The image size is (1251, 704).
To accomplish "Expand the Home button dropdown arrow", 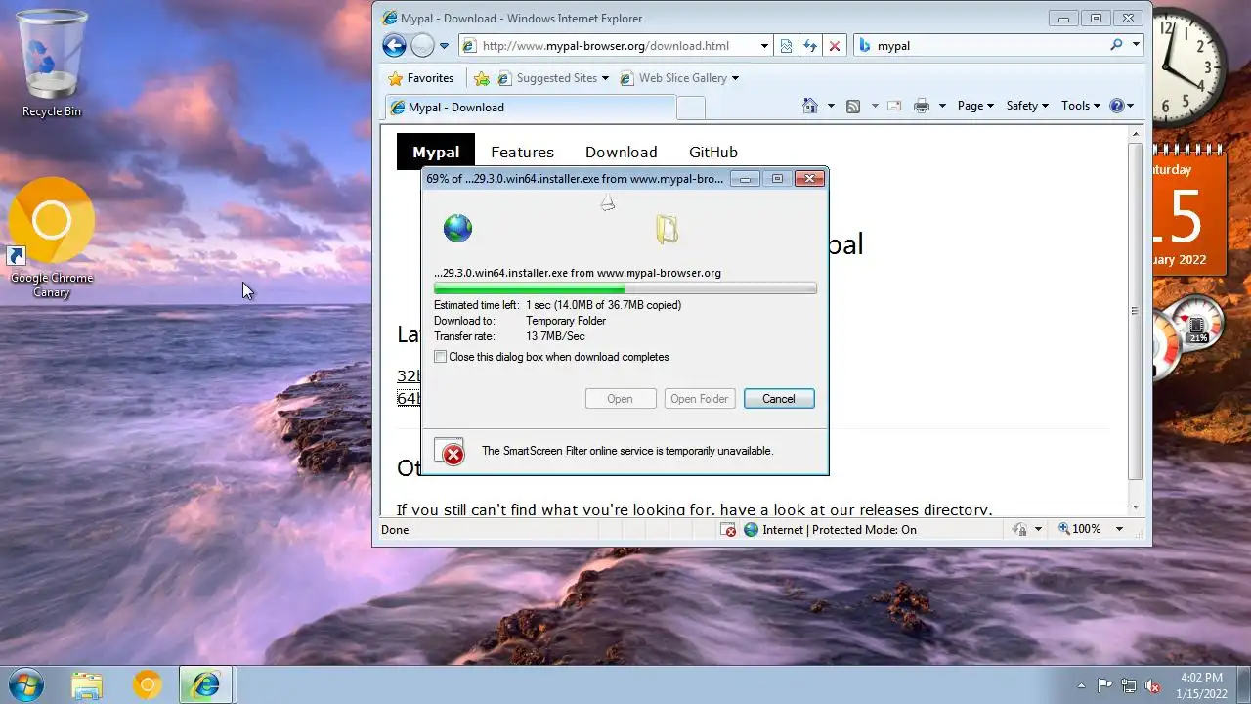I will pos(831,106).
